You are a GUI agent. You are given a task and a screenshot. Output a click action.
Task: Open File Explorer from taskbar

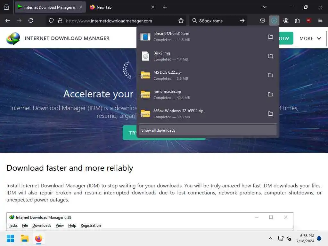[24, 238]
